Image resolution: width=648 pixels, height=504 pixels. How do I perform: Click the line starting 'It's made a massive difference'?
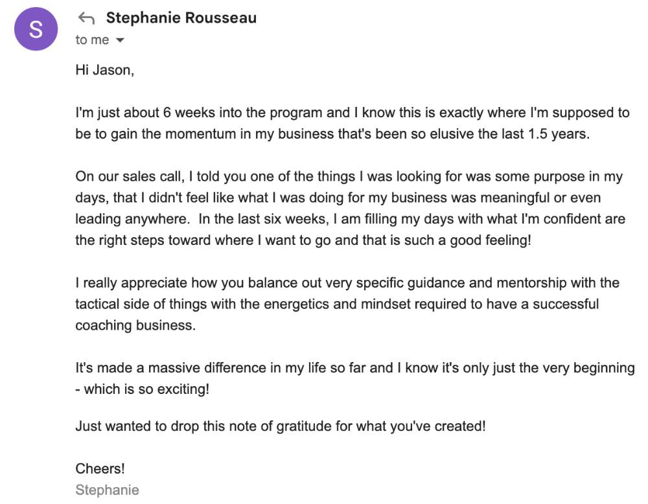pyautogui.click(x=354, y=368)
